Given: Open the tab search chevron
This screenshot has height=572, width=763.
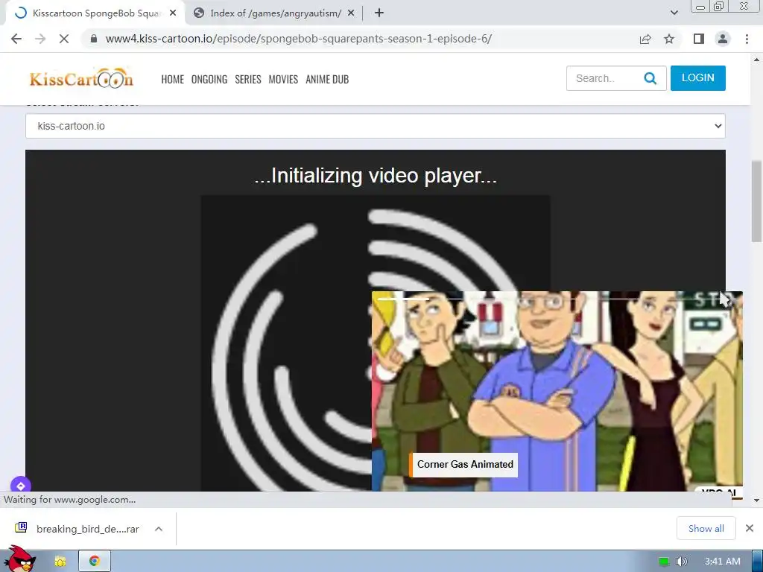Looking at the screenshot, I should pos(674,13).
